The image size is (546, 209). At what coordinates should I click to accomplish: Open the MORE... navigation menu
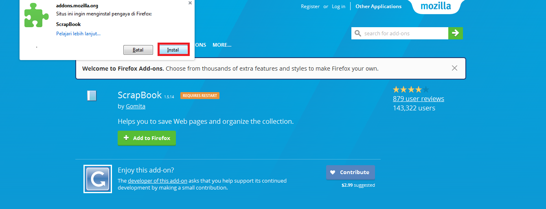pyautogui.click(x=222, y=45)
